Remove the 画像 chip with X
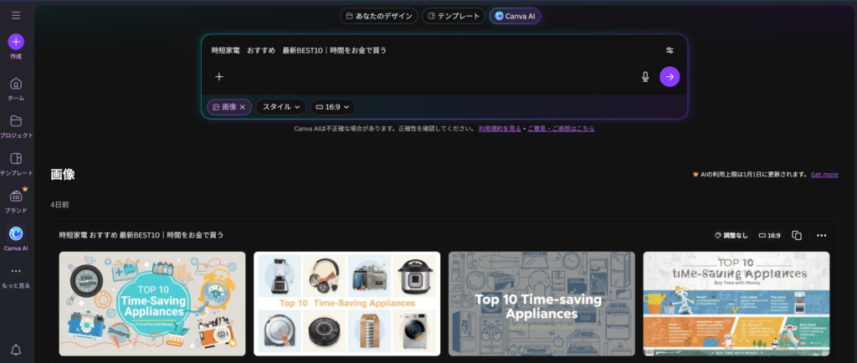 coord(242,107)
